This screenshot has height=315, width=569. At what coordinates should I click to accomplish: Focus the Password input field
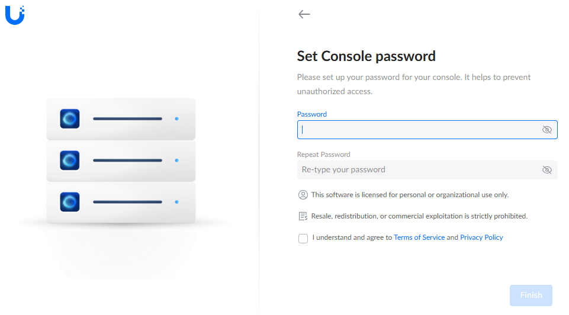pos(417,130)
